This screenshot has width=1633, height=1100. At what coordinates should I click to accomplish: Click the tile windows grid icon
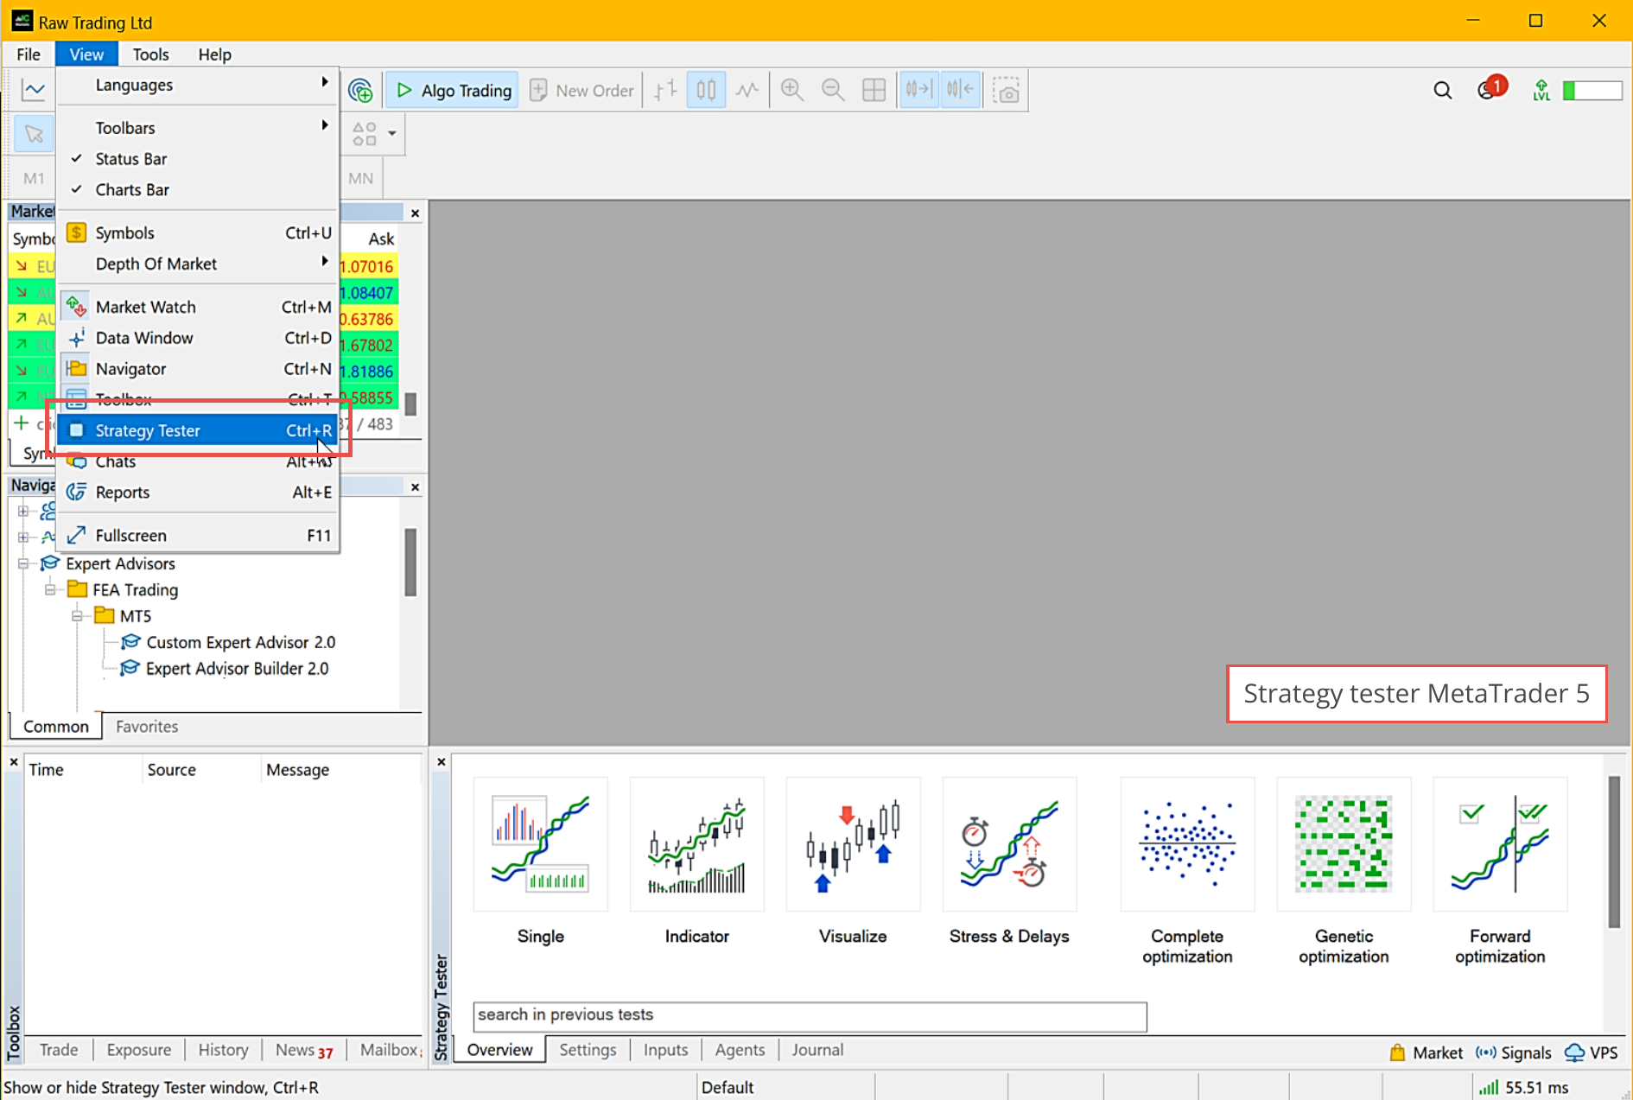pos(874,90)
